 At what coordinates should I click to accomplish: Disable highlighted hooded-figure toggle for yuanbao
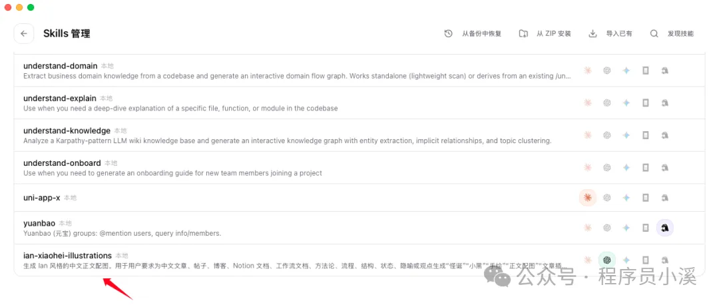coord(665,228)
